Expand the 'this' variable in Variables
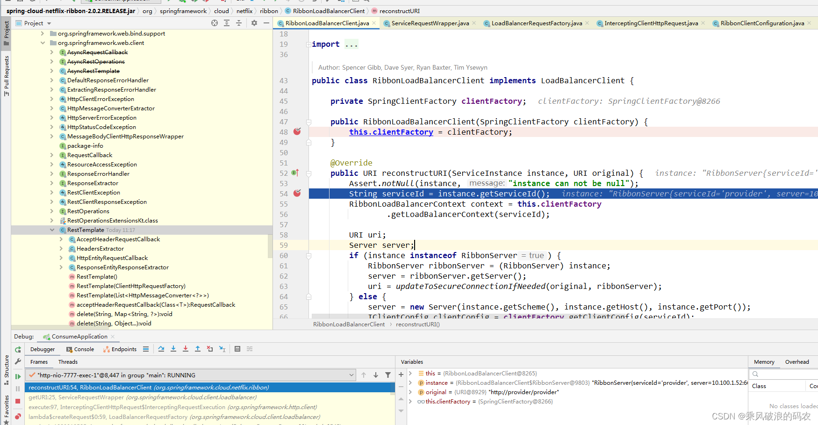This screenshot has width=818, height=425. tap(410, 373)
